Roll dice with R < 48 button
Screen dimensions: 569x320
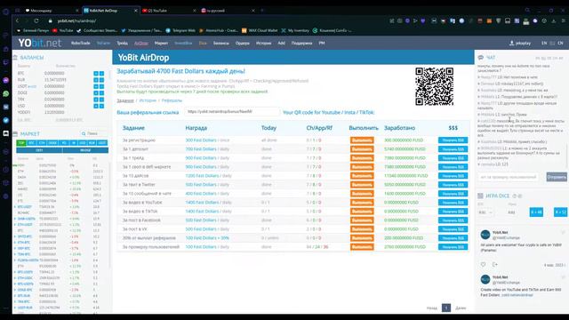point(536,212)
